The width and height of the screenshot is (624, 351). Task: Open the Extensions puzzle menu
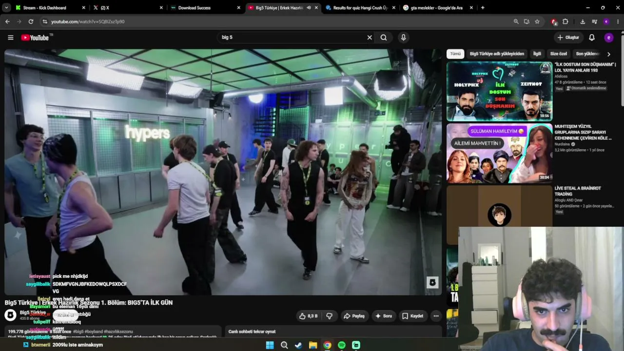(565, 21)
